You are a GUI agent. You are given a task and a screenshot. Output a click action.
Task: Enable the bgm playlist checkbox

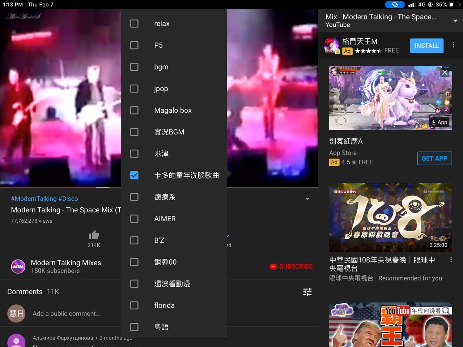[x=134, y=67]
